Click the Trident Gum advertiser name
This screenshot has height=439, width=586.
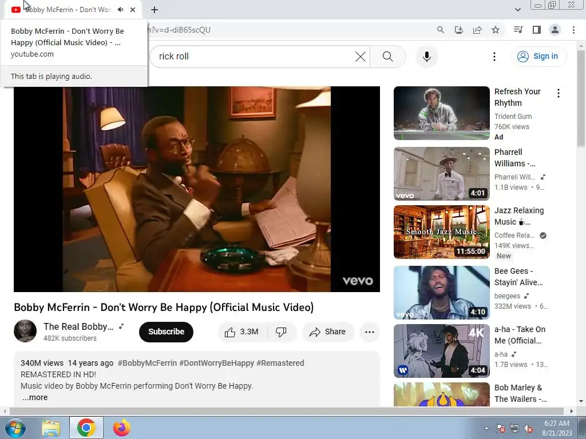click(x=513, y=116)
